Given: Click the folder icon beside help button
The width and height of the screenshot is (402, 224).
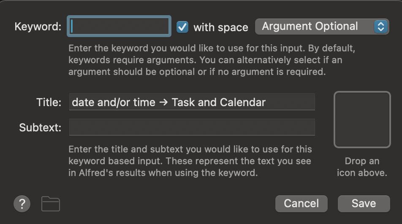Looking at the screenshot, I should pyautogui.click(x=51, y=204).
